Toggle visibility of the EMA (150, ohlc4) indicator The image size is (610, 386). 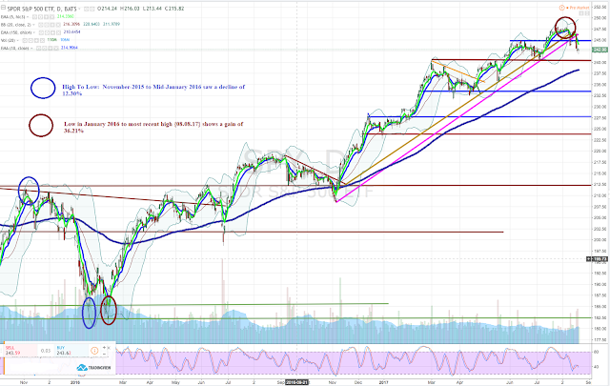coord(41,32)
